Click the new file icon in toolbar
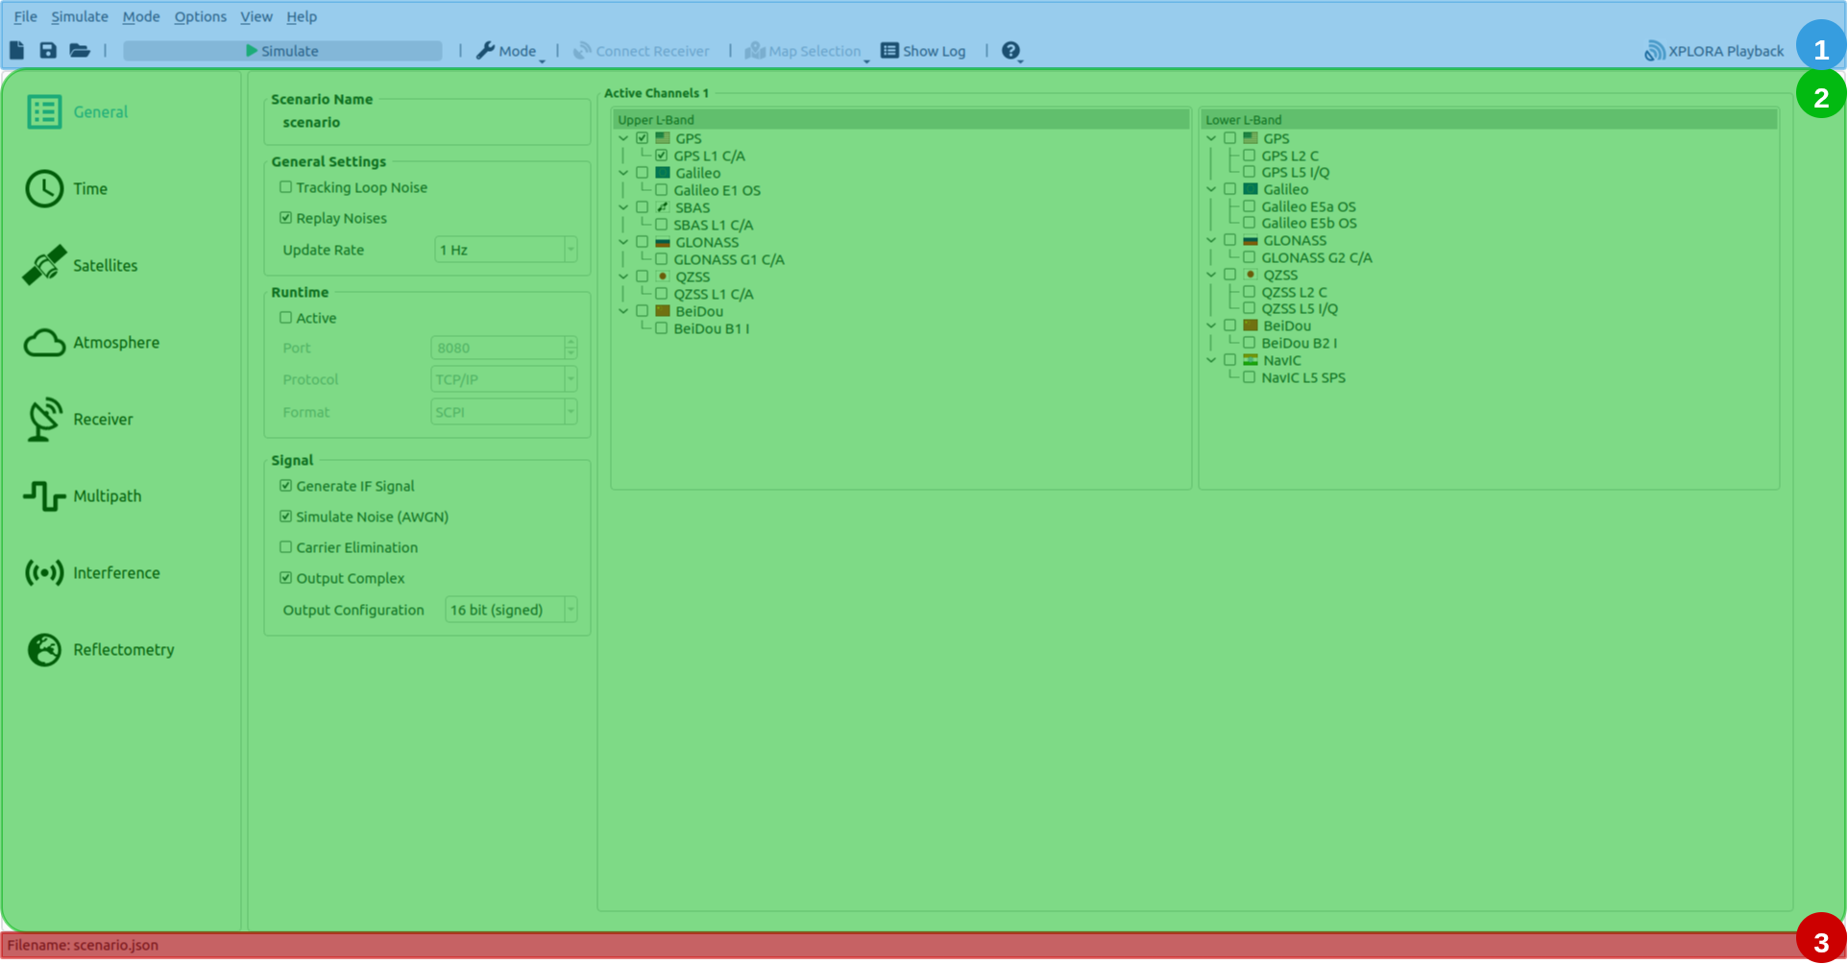Viewport: 1848px width, 964px height. (x=17, y=51)
